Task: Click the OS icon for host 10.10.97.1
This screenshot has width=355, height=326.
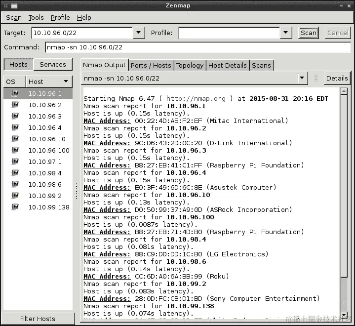Action: [15, 162]
